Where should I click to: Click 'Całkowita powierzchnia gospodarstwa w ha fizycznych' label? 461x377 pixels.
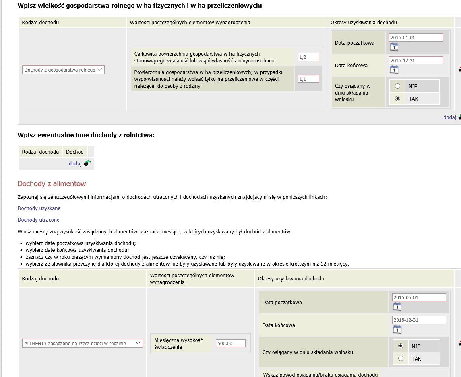(x=205, y=57)
